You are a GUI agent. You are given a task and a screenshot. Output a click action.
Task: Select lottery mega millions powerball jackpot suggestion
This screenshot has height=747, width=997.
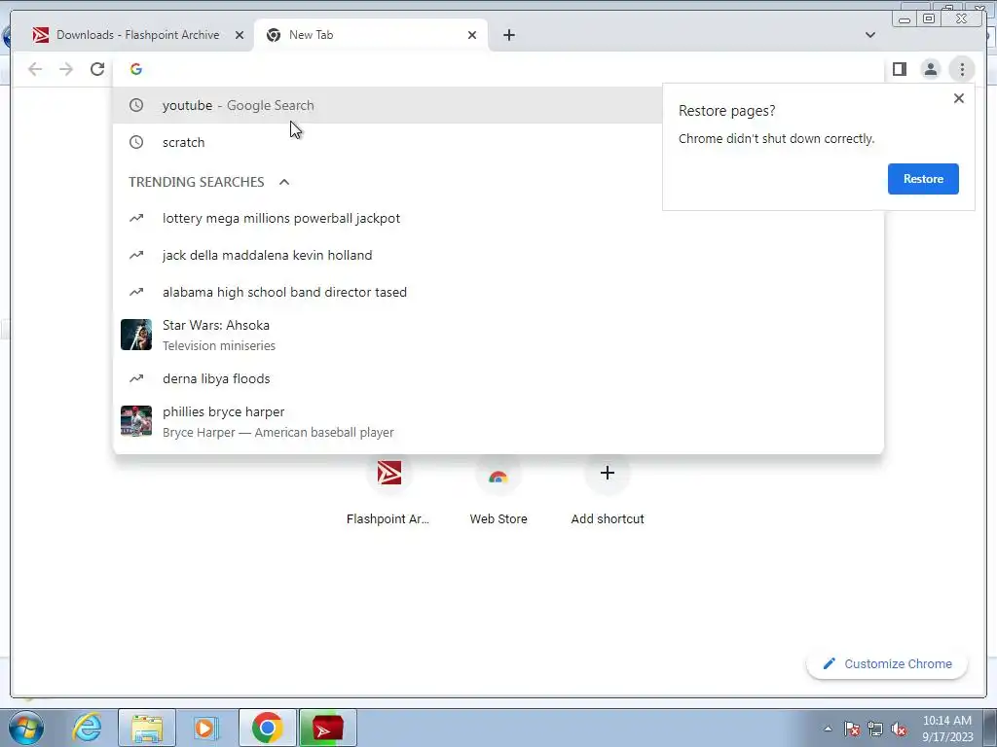tap(498, 219)
